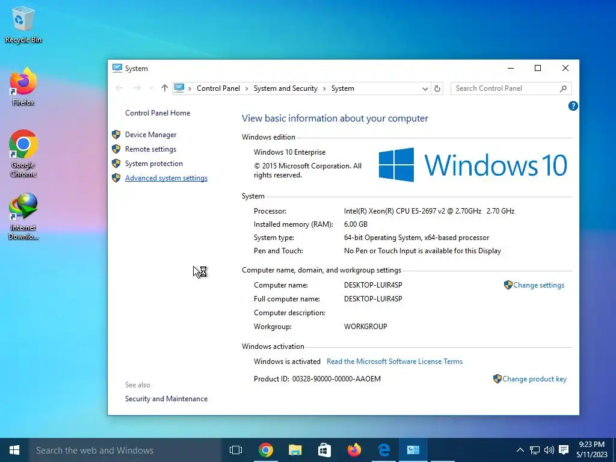Open Advanced system settings
616x462 pixels.
point(166,178)
